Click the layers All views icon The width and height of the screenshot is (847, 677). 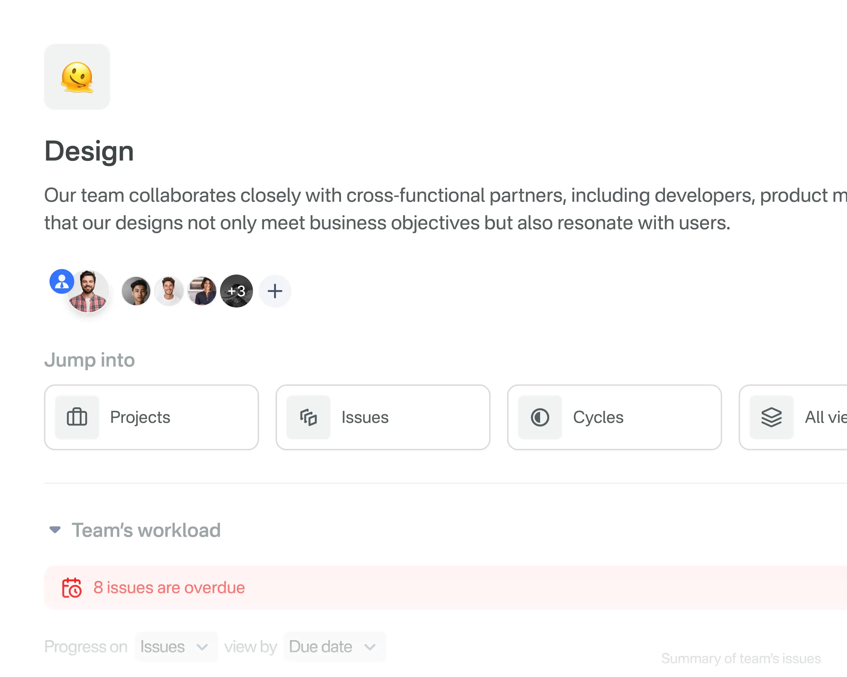tap(771, 417)
